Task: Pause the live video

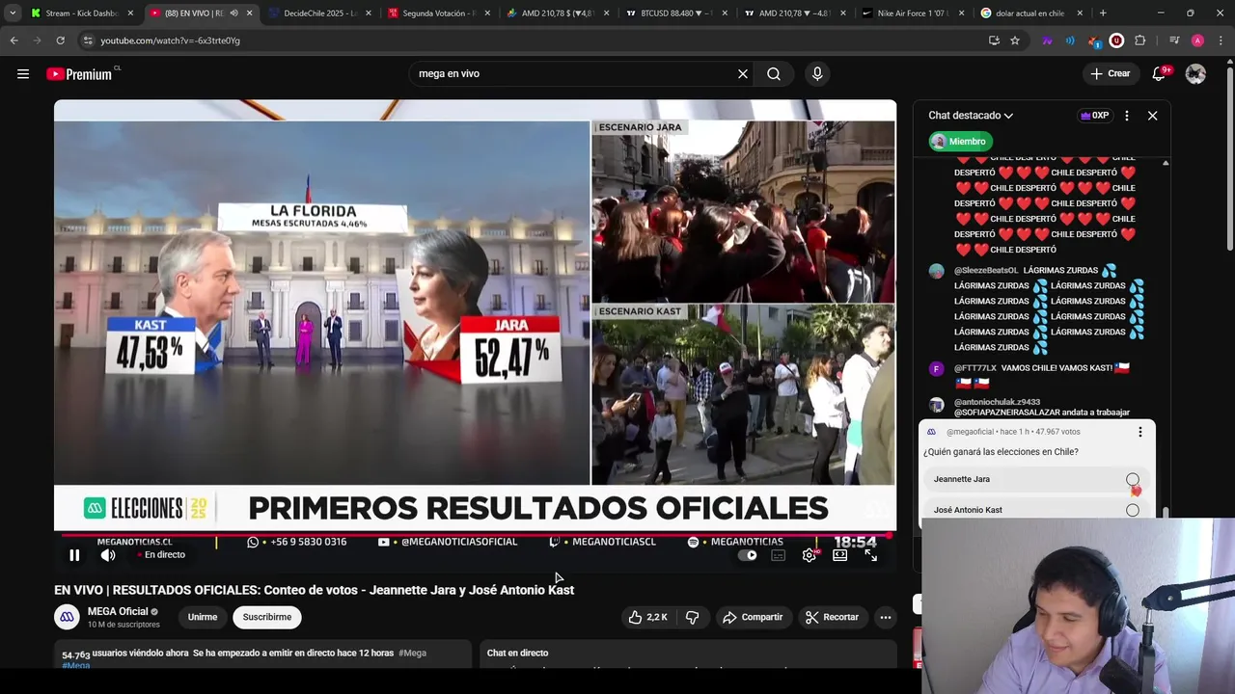Action: coord(74,555)
